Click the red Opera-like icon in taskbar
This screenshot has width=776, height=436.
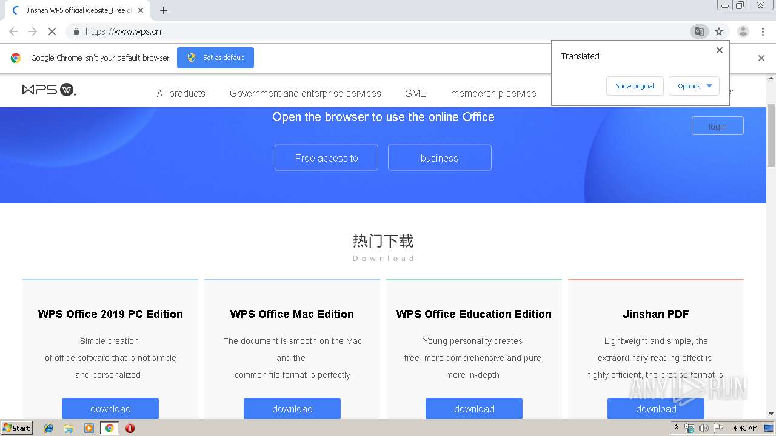(130, 428)
